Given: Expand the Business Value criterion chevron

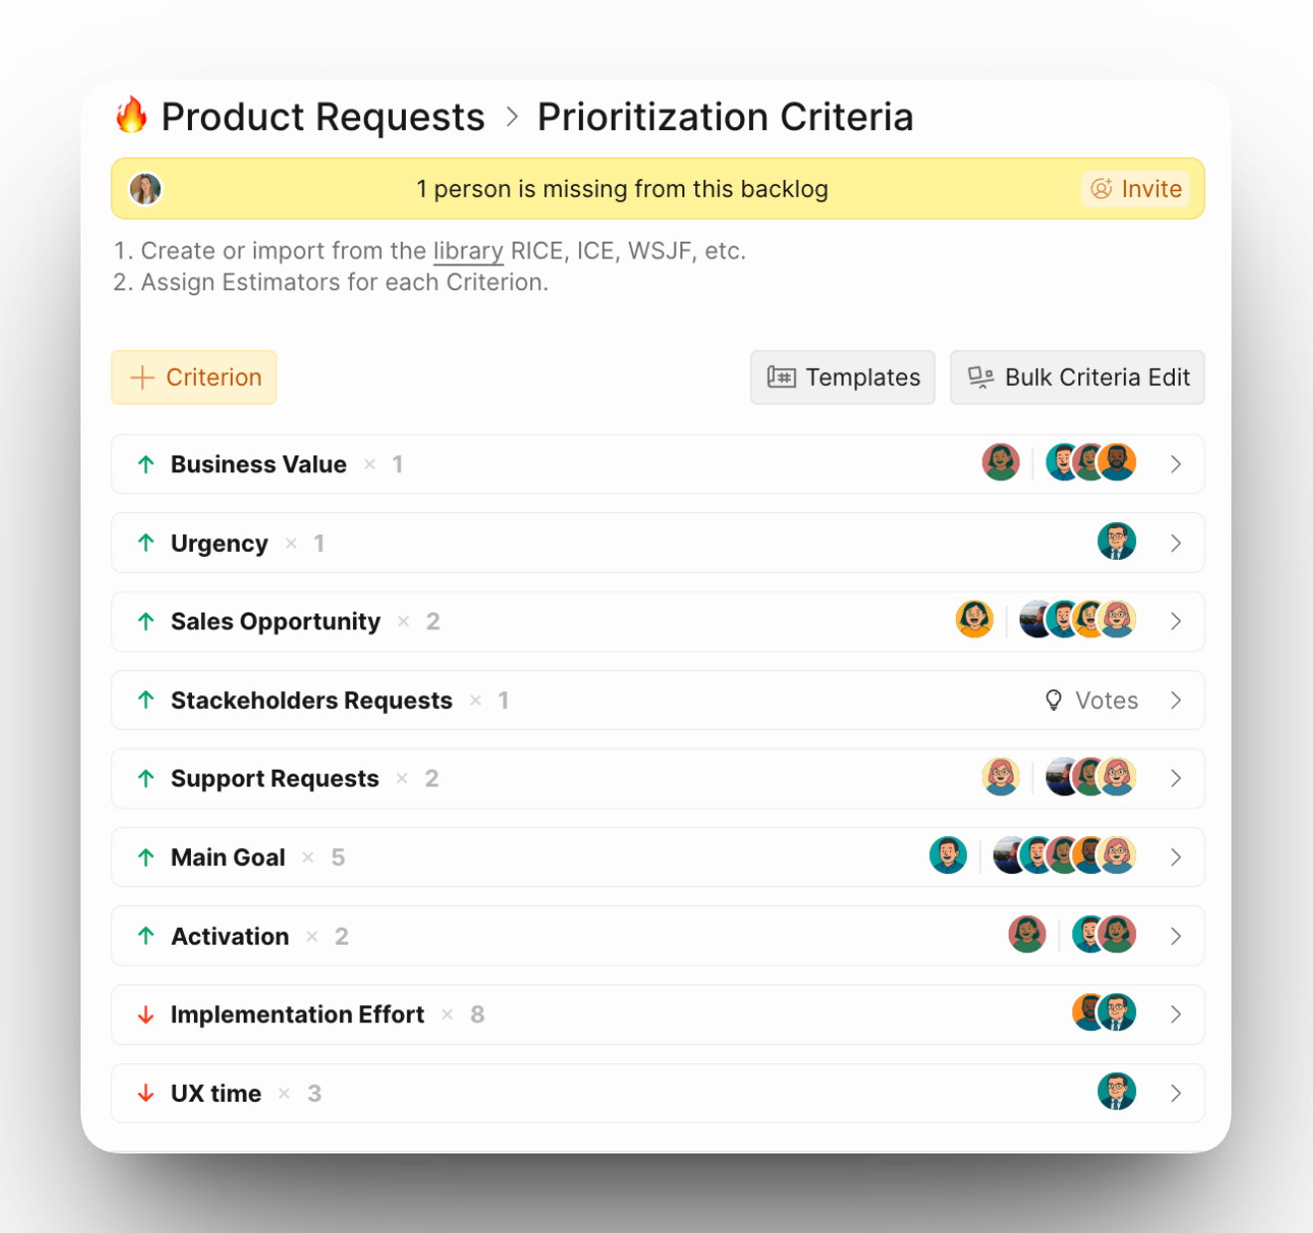Looking at the screenshot, I should pos(1176,464).
